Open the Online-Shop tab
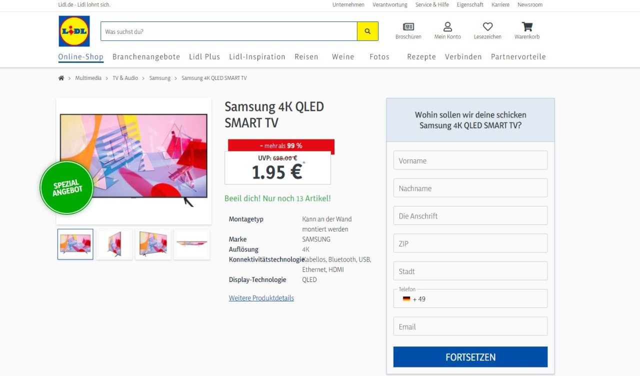The height and width of the screenshot is (376, 640). (x=81, y=57)
